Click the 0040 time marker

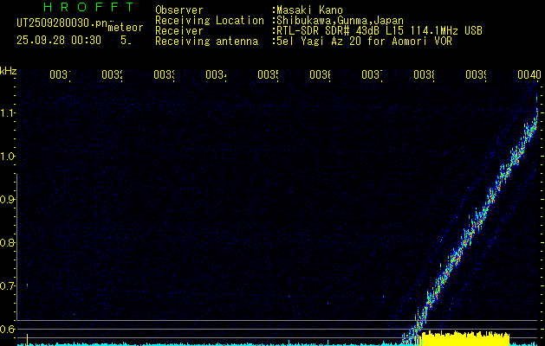528,75
